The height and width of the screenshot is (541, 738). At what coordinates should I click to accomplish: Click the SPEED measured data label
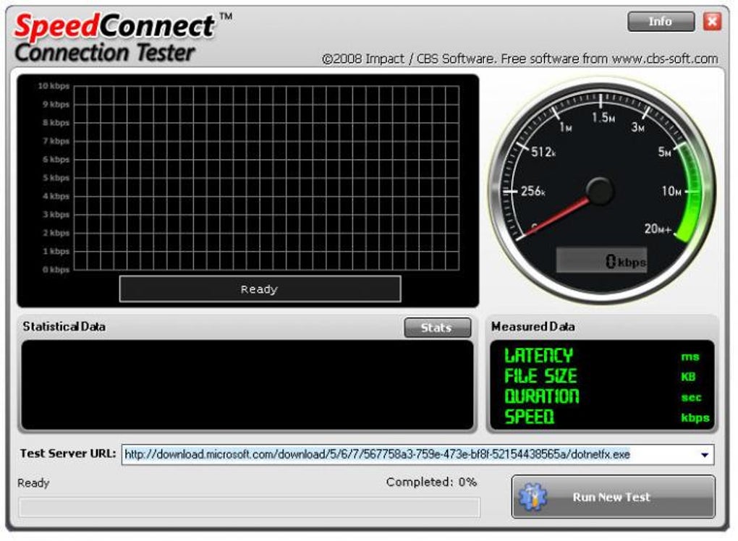tap(529, 417)
